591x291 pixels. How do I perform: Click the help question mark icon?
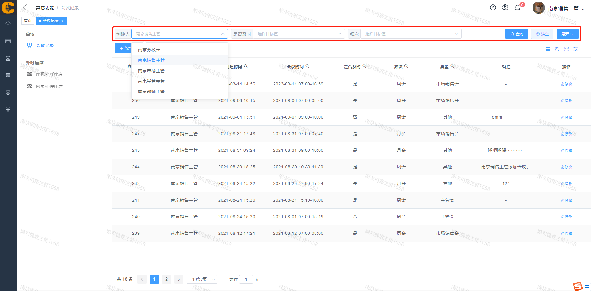493,8
